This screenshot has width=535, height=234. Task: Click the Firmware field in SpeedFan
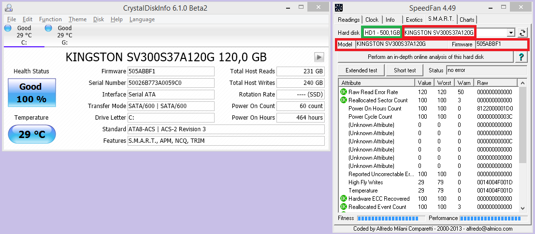coord(501,44)
